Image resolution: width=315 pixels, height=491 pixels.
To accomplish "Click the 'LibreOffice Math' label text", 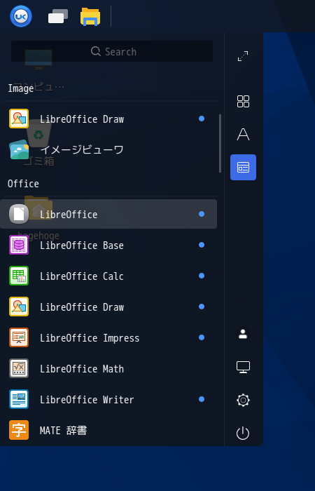I will [x=82, y=369].
